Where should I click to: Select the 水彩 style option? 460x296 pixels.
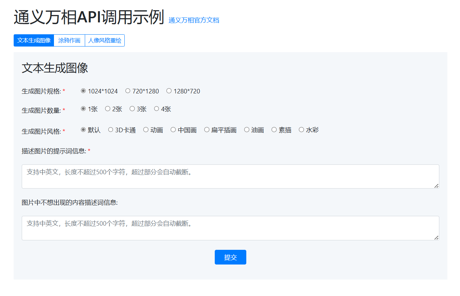point(301,130)
